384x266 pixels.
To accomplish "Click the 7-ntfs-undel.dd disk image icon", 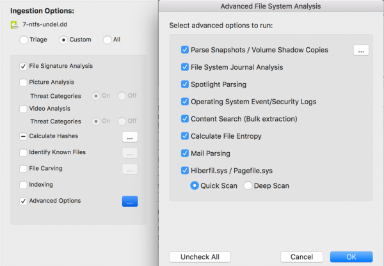I will (x=15, y=26).
